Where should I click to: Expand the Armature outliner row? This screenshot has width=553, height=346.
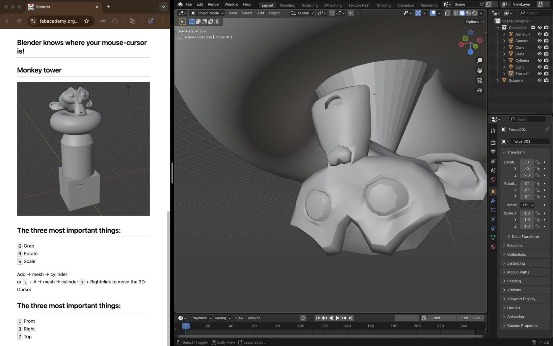504,34
